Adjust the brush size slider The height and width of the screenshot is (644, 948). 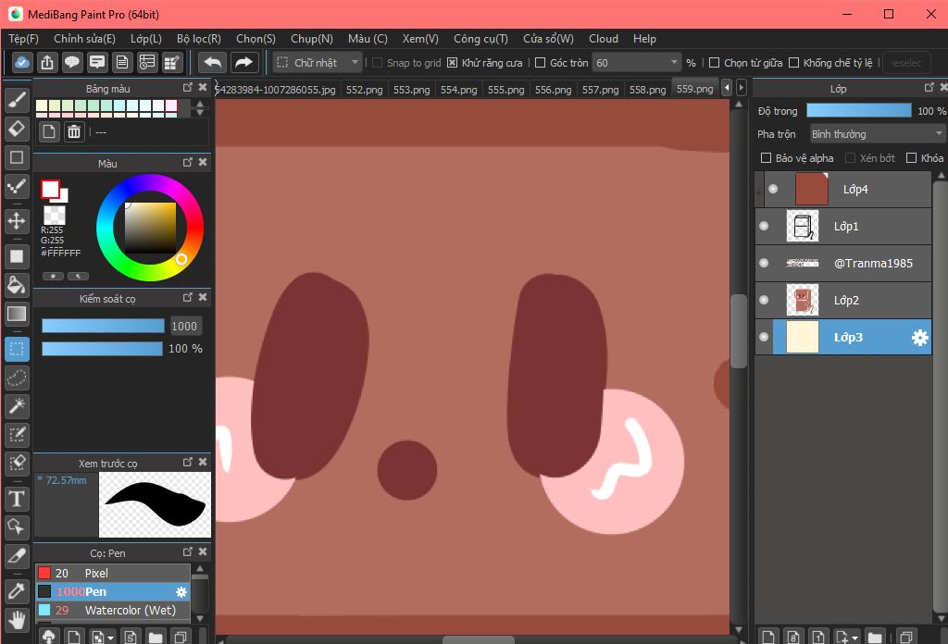[103, 326]
